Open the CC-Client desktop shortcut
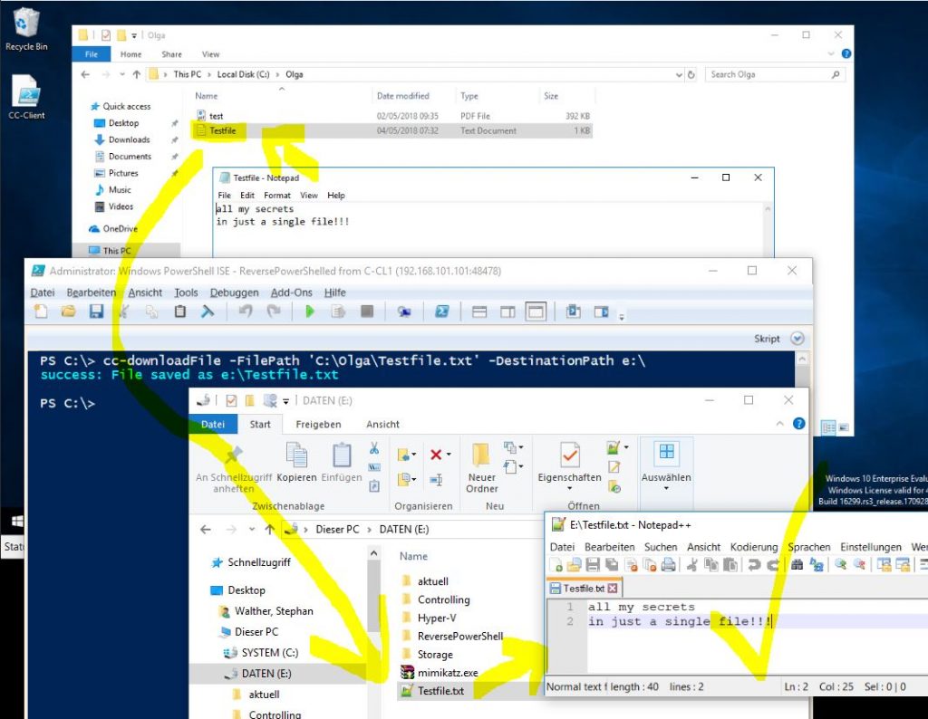Image resolution: width=928 pixels, height=719 pixels. pyautogui.click(x=26, y=96)
